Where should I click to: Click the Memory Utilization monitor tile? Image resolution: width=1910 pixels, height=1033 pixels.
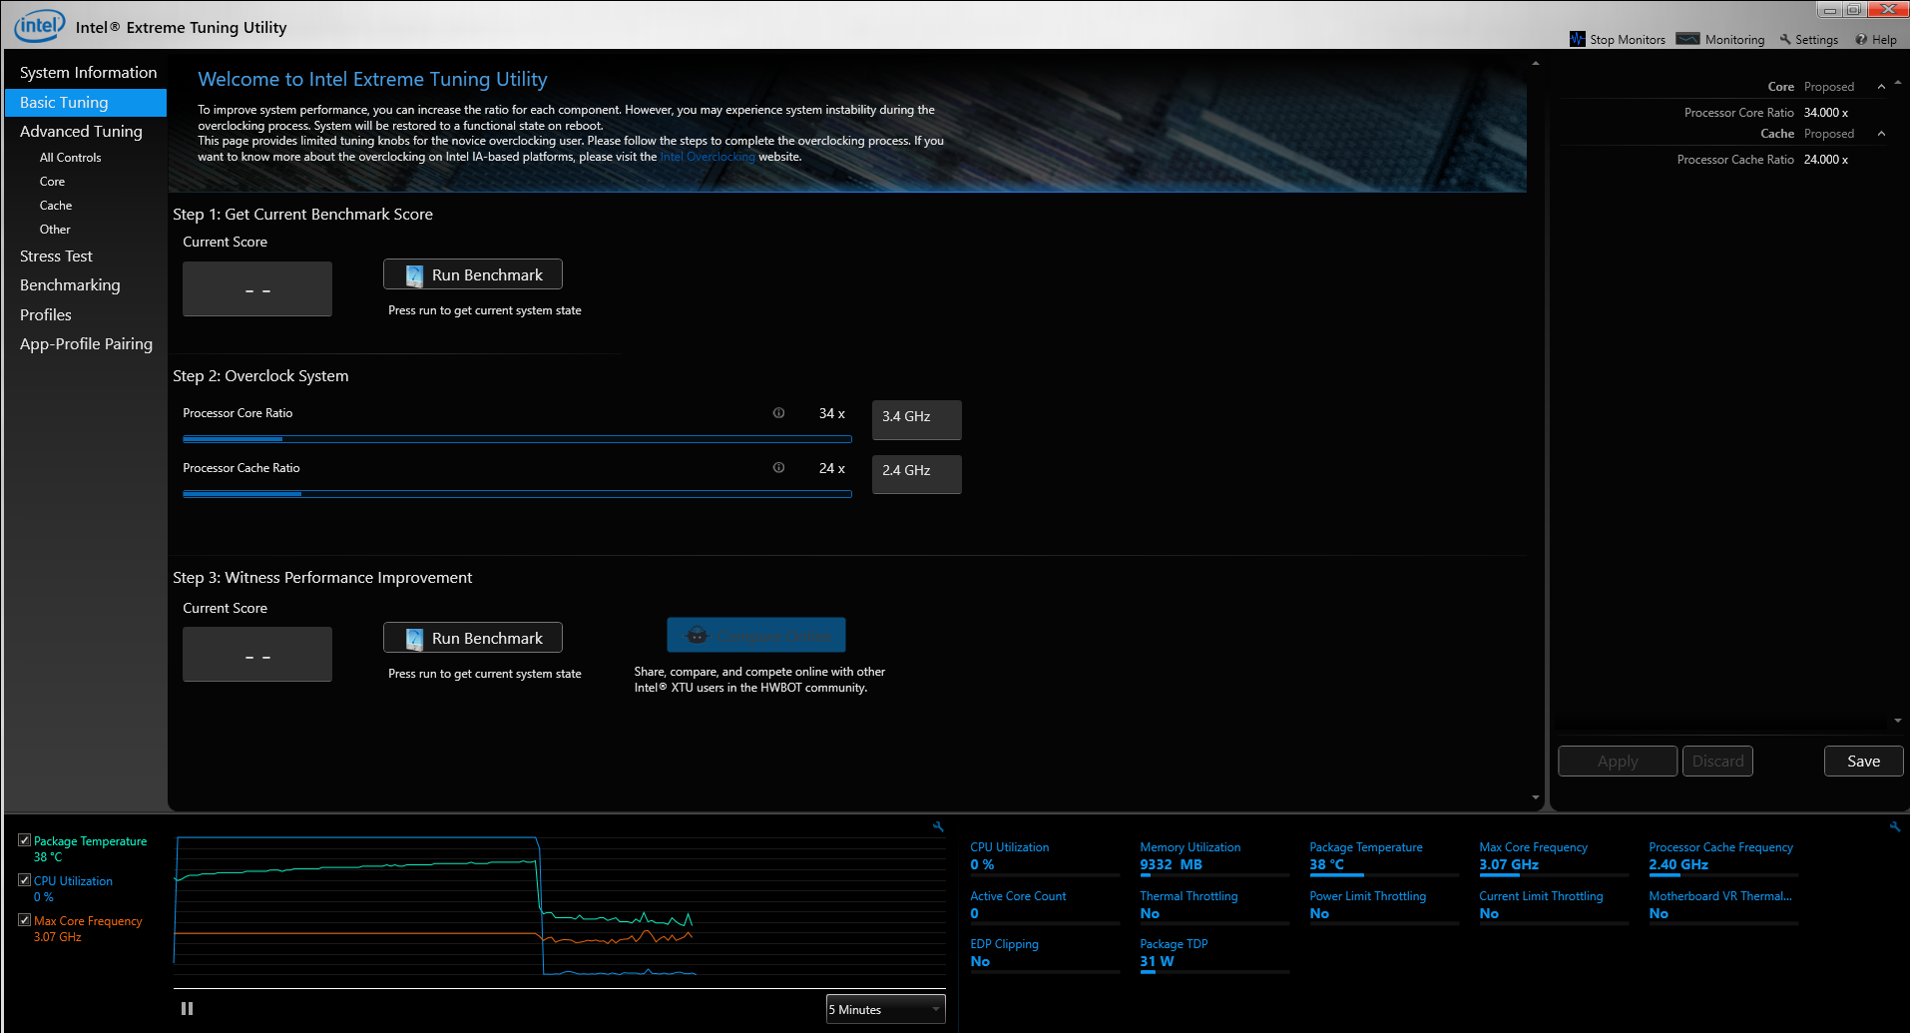click(x=1213, y=857)
